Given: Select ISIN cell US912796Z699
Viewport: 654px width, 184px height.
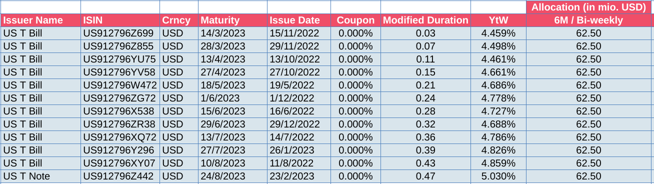Looking at the screenshot, I should pyautogui.click(x=120, y=33).
